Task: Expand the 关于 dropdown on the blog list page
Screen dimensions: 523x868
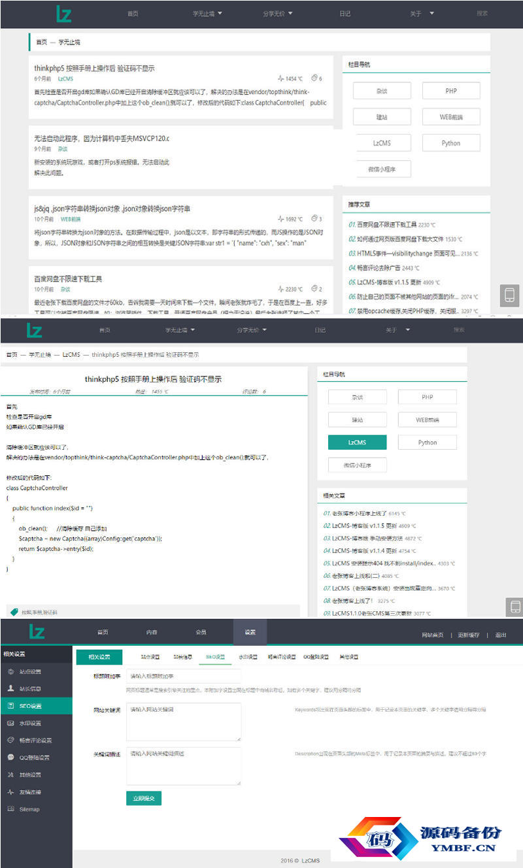Action: tap(432, 13)
